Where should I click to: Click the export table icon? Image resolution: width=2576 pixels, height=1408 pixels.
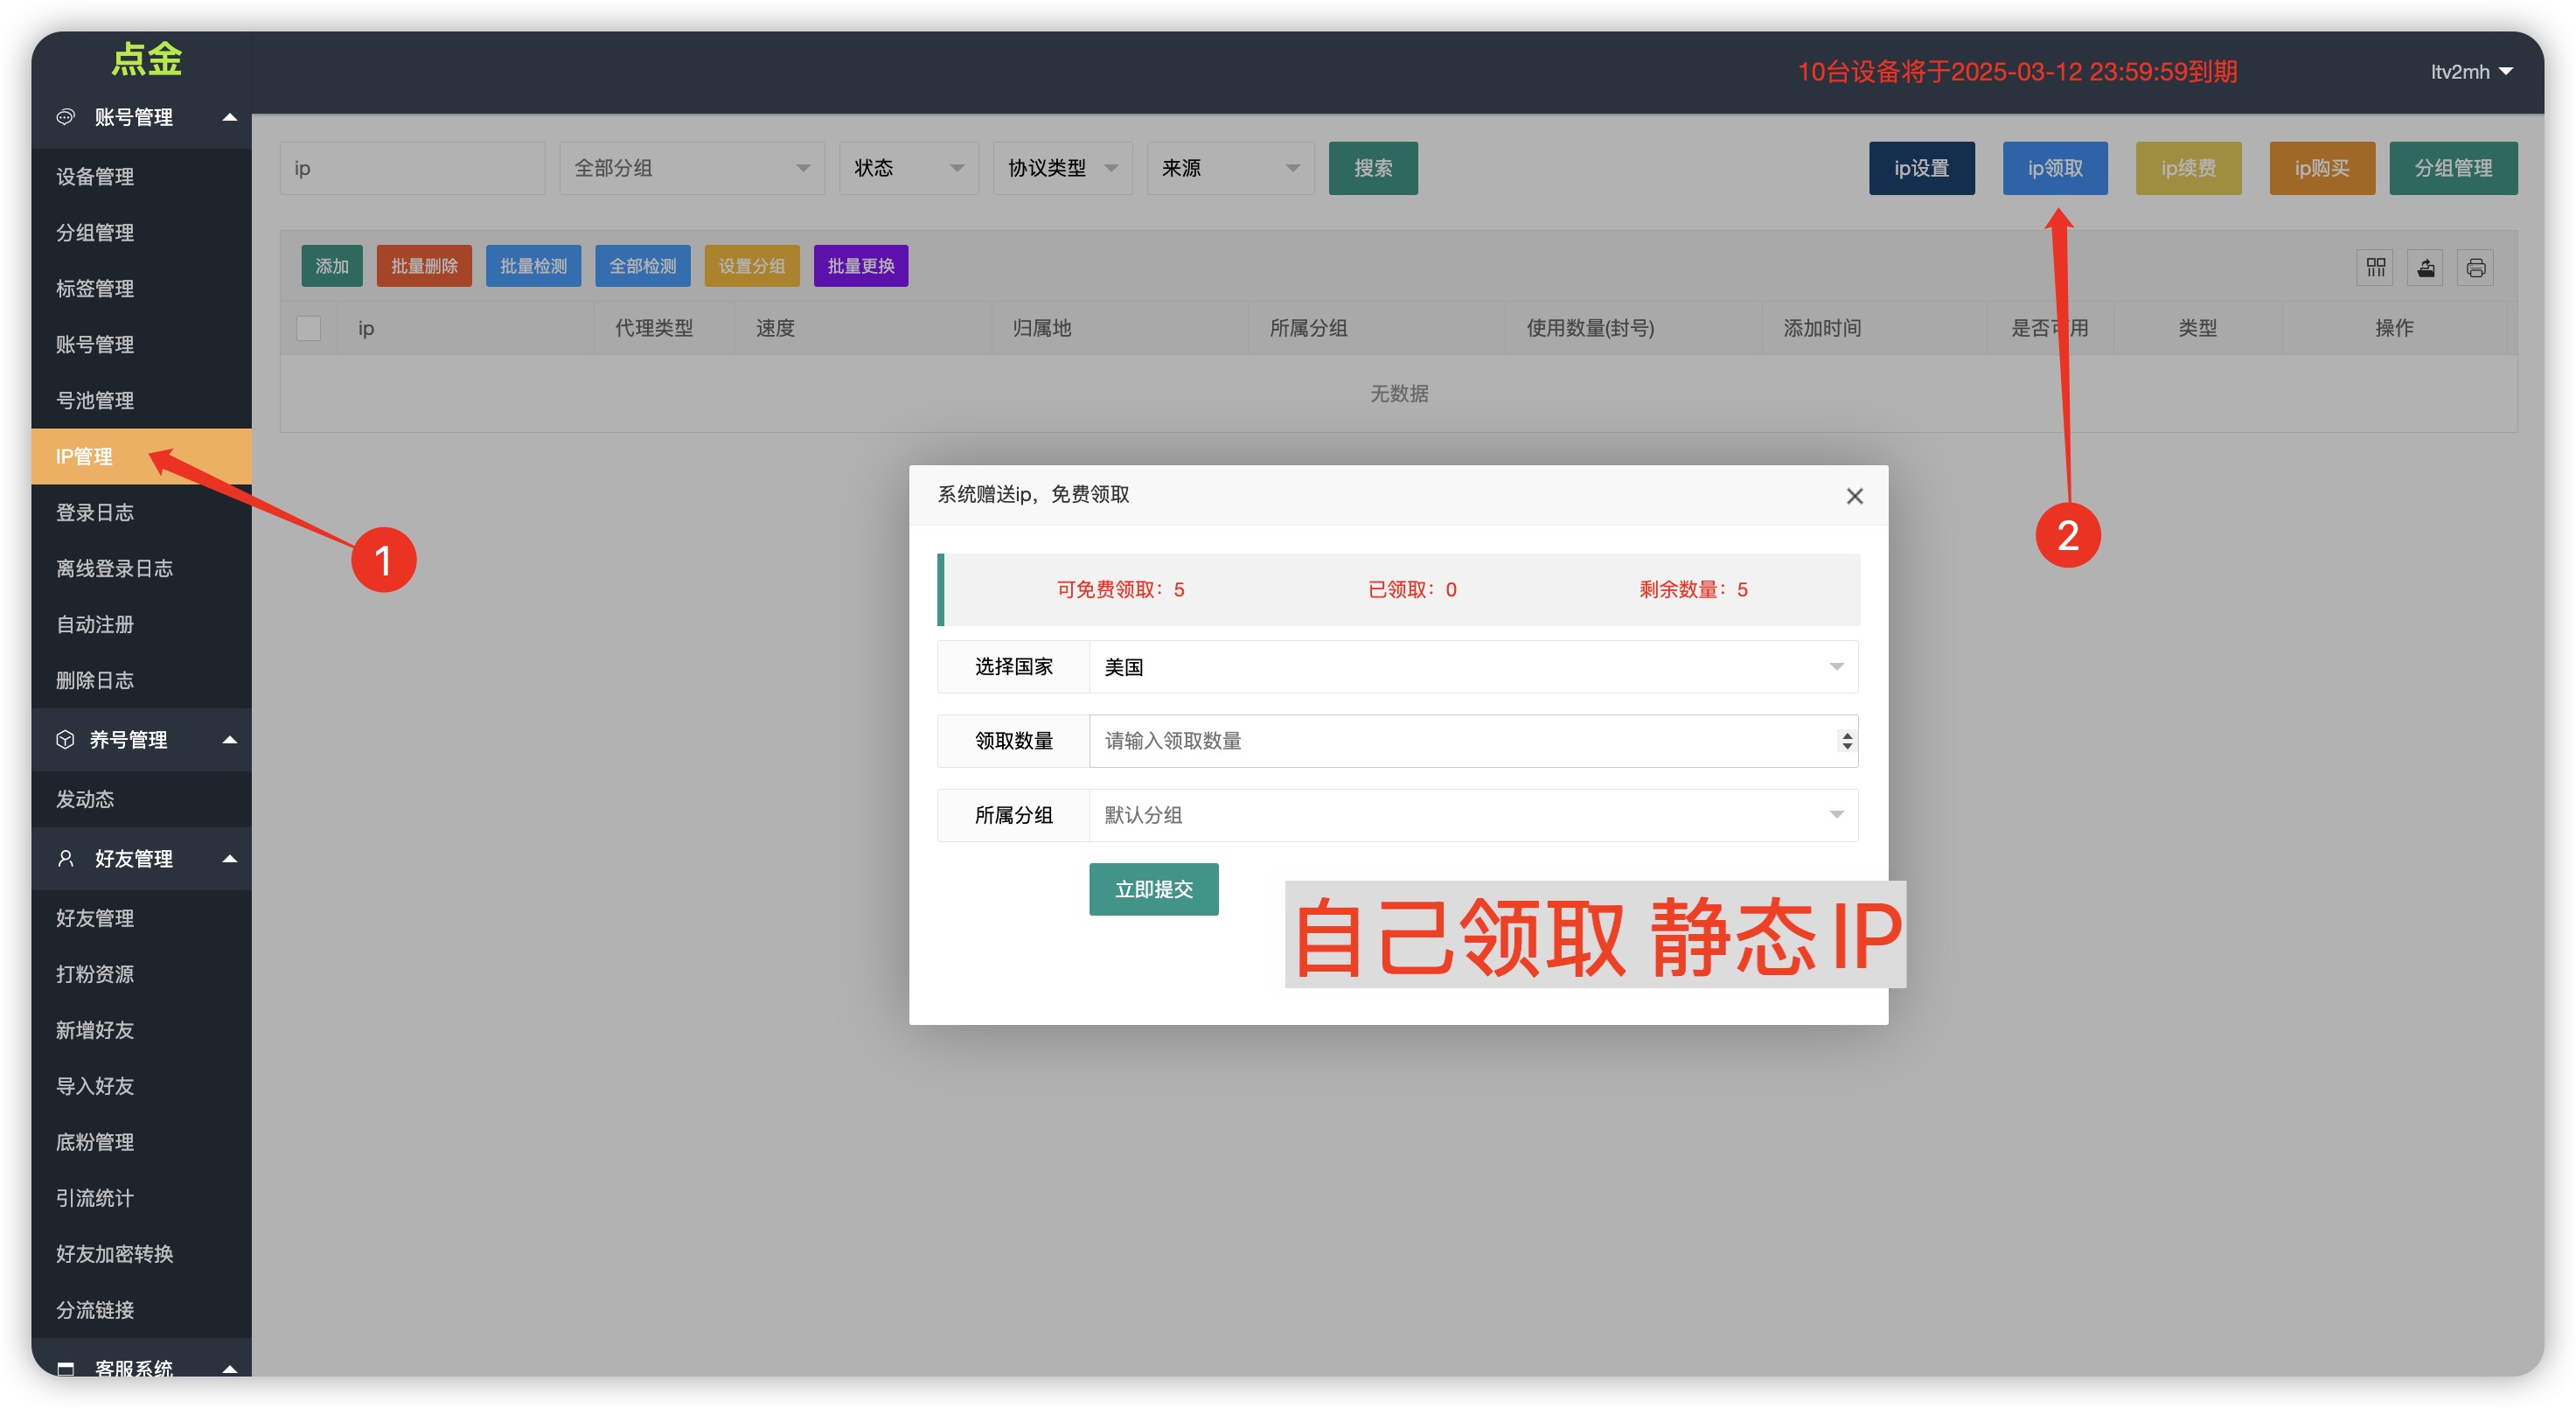click(x=2425, y=267)
